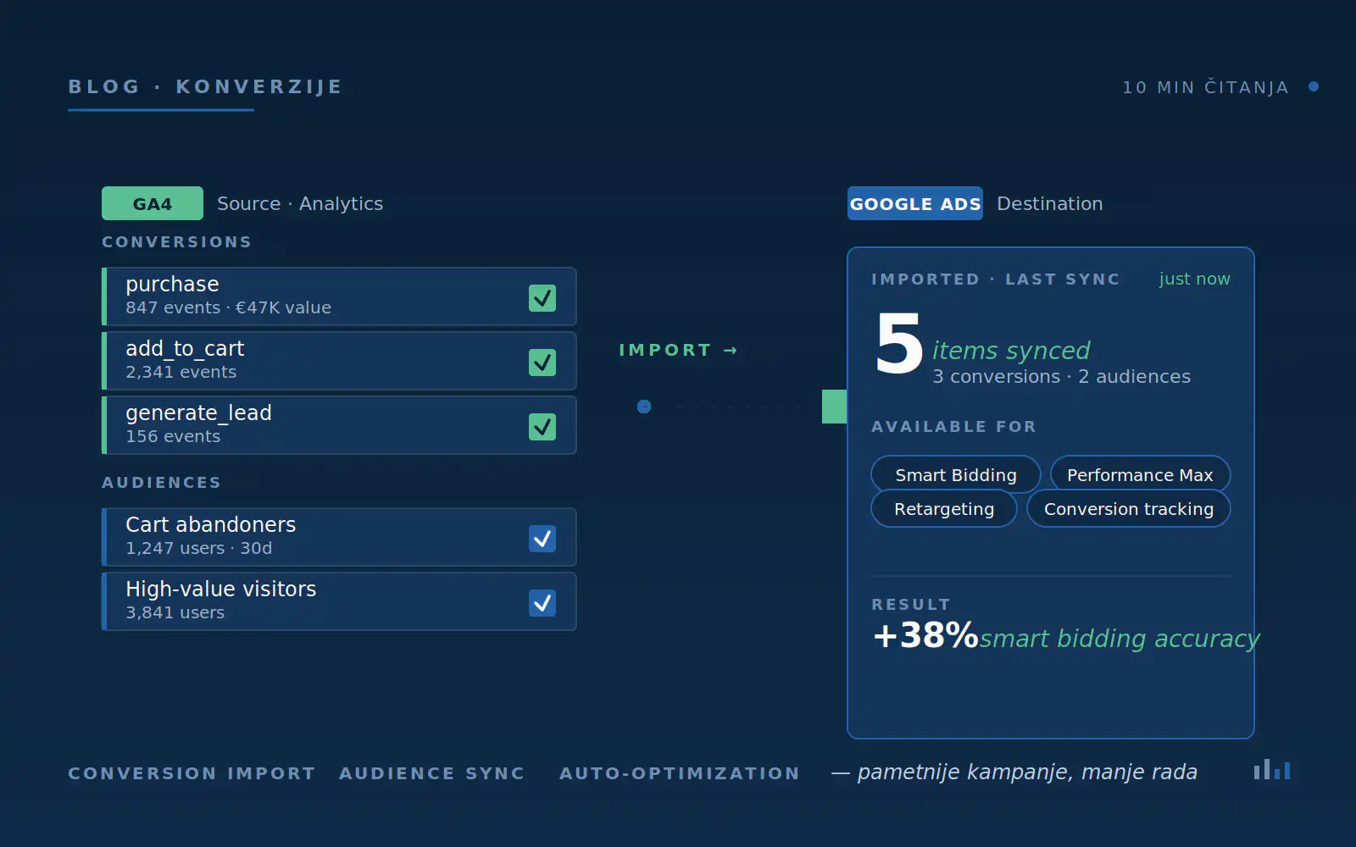Click the CONVERSION IMPORT footer tag

tap(192, 773)
